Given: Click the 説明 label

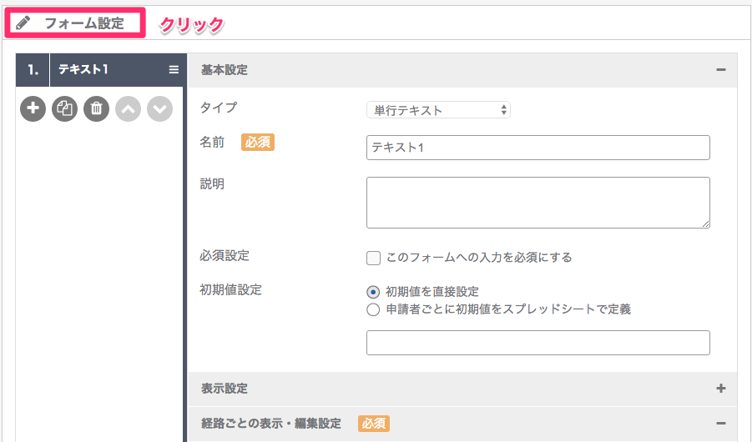Looking at the screenshot, I should [x=212, y=183].
